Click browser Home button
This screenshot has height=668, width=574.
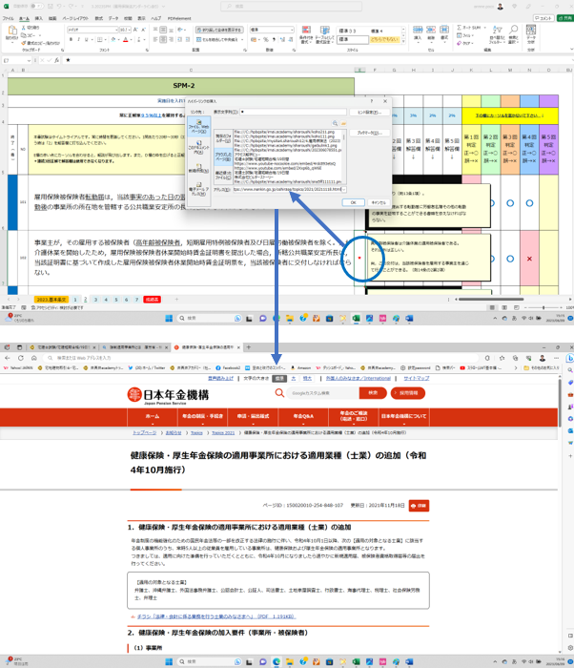point(34,358)
